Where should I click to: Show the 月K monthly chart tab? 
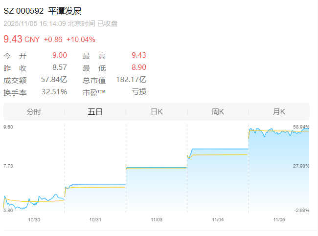pos(279,112)
